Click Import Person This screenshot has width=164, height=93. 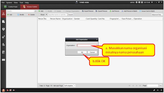(88, 11)
